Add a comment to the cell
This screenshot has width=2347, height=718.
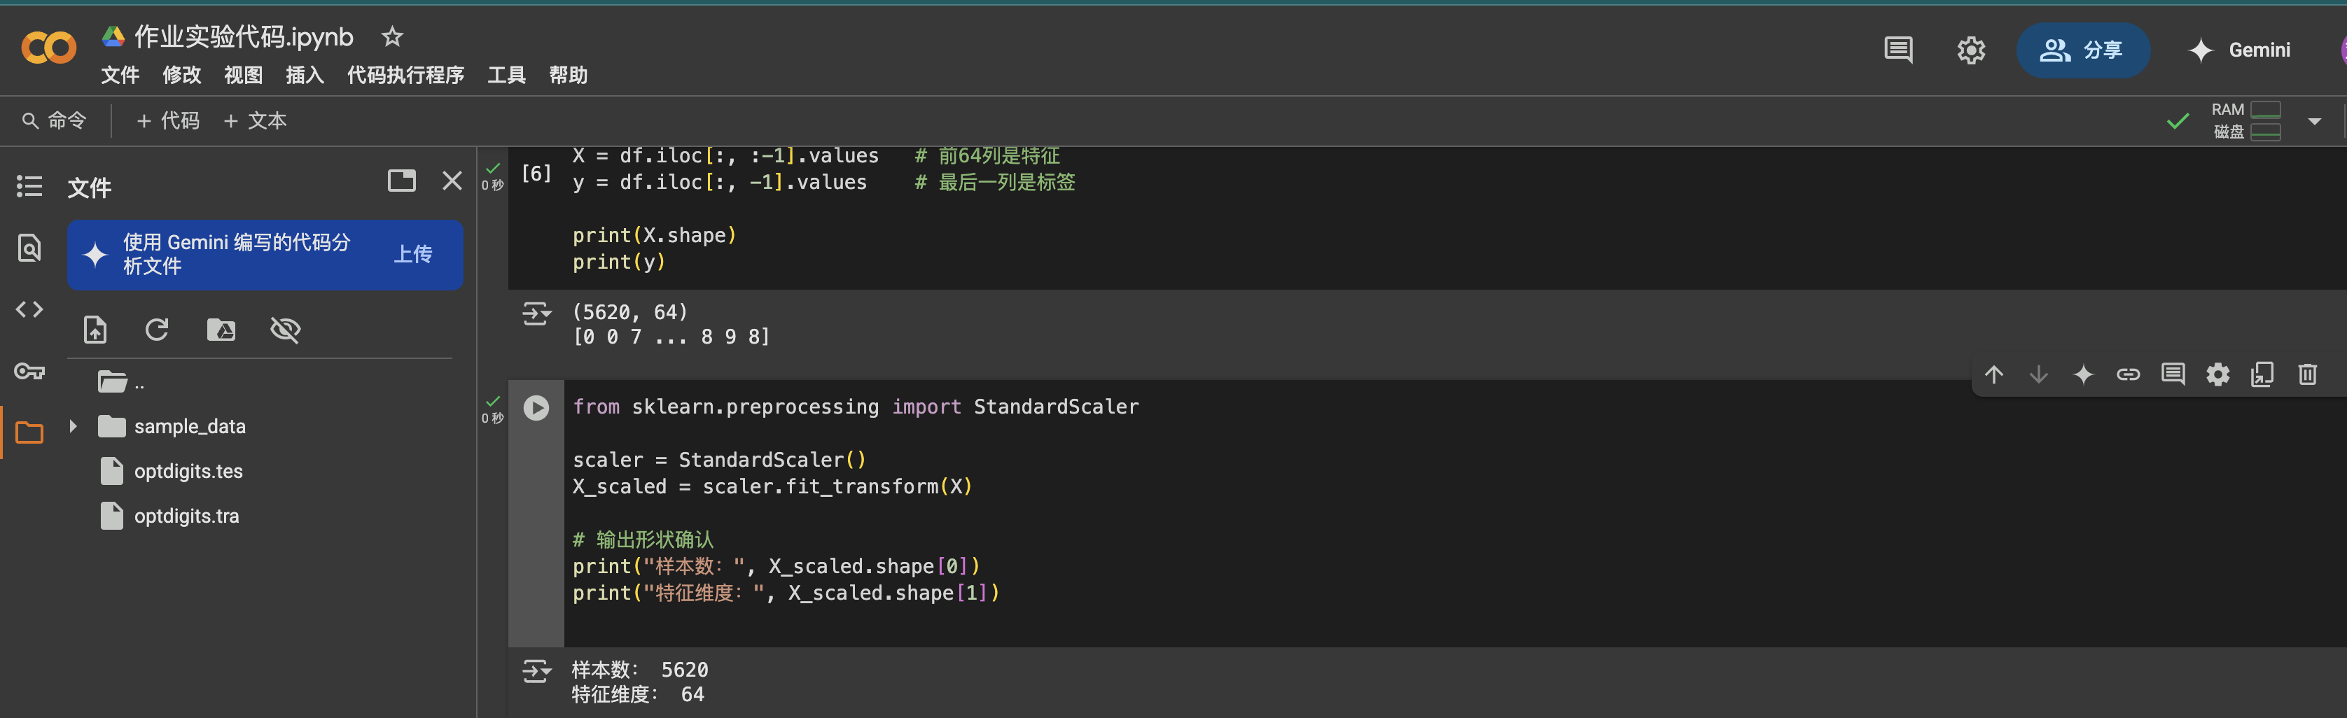coord(2172,374)
